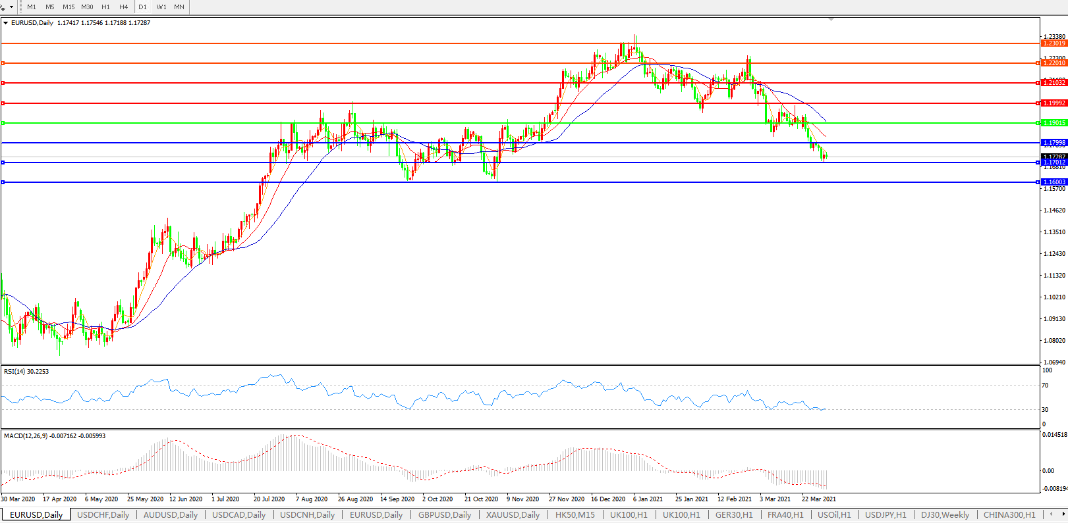
Task: Click the orange 1.22010 price label
Action: tap(1054, 63)
